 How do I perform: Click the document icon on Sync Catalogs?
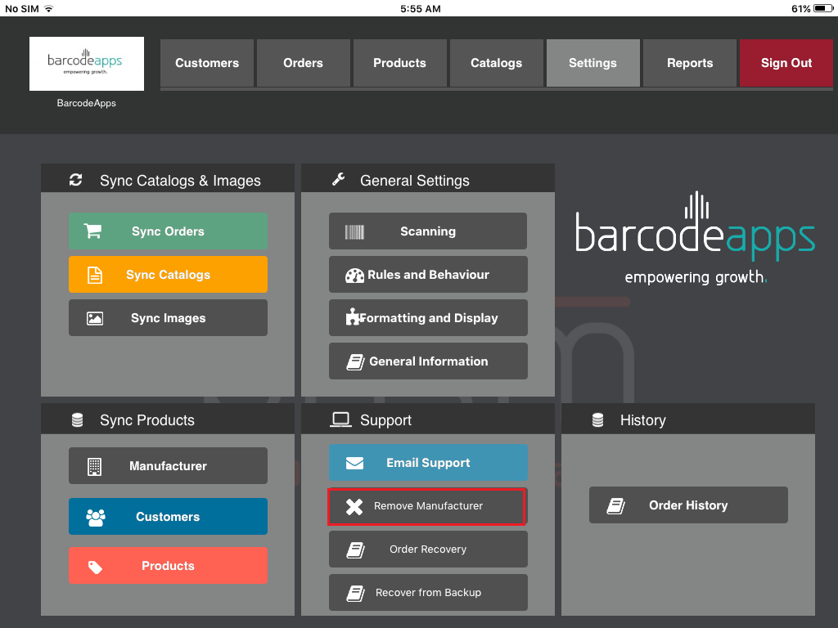tap(95, 275)
